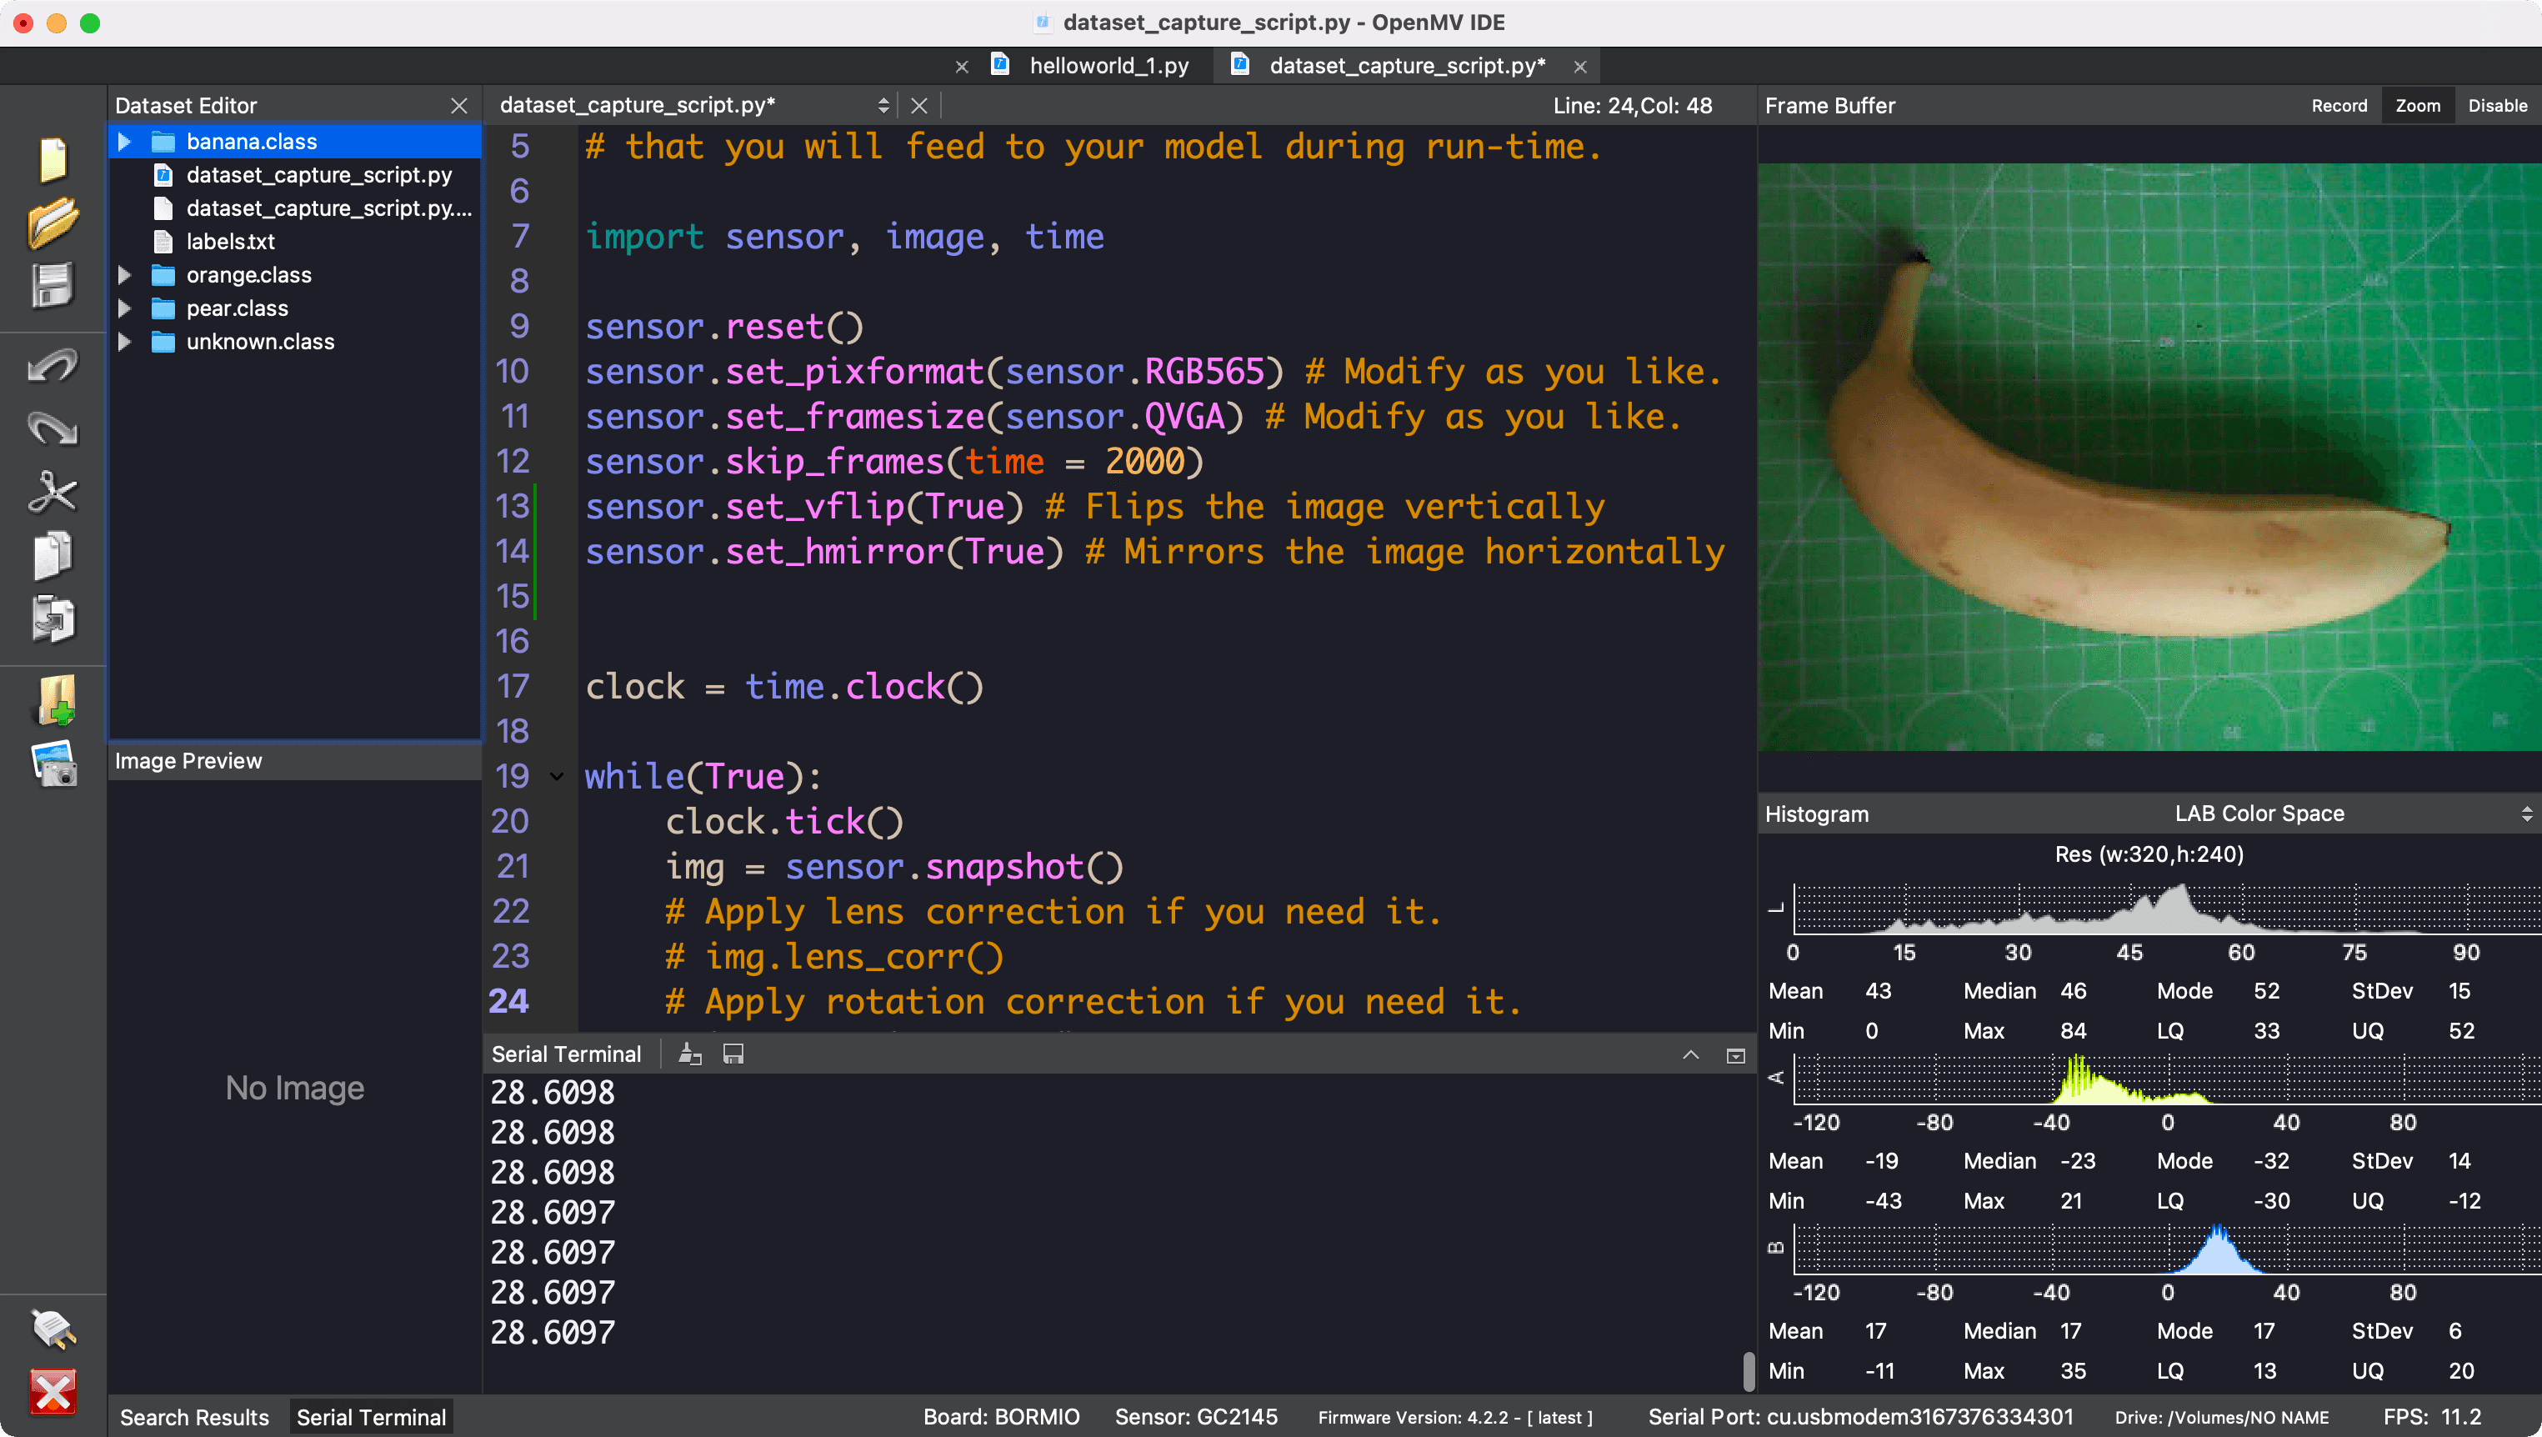Toggle the Record button in Frame Buffer
Screen dimensions: 2542x1437
pyautogui.click(x=2339, y=106)
